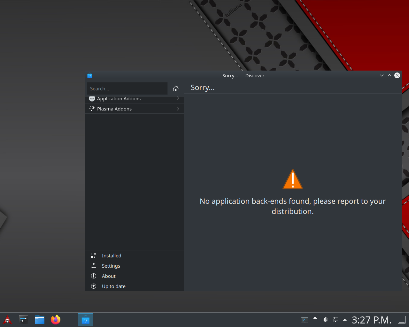409x327 pixels.
Task: Click the Konsole terminal tray icon
Action: point(305,320)
